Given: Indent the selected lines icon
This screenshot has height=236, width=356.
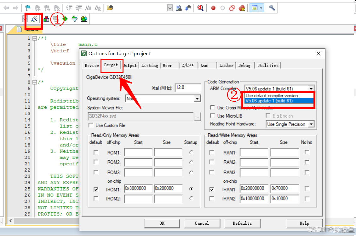Looking at the screenshot, I should coord(69,8).
